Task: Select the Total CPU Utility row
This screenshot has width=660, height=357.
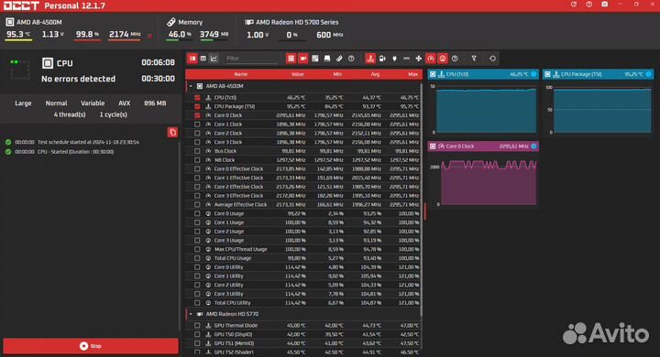Action: [x=303, y=303]
